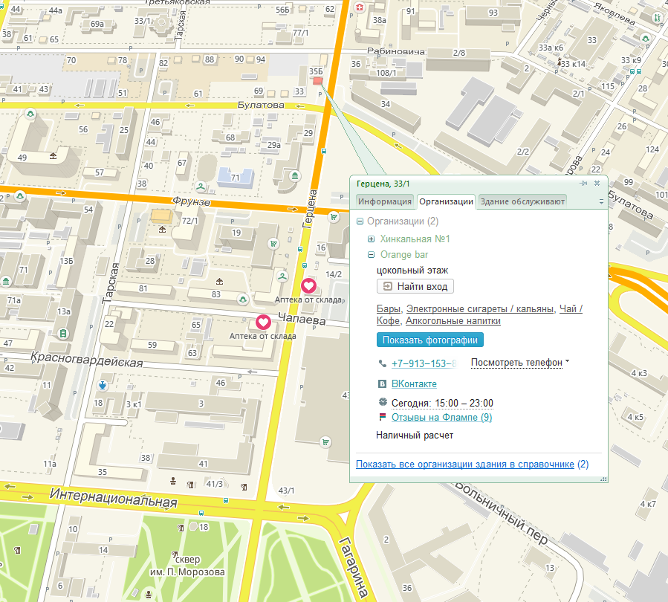Collapse the Orange bar entry
Screen dimensions: 668x602
[371, 255]
